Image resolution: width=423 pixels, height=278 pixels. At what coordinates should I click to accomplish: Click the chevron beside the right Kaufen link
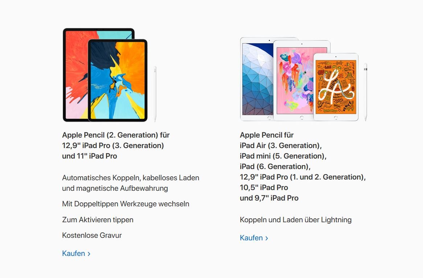click(267, 238)
